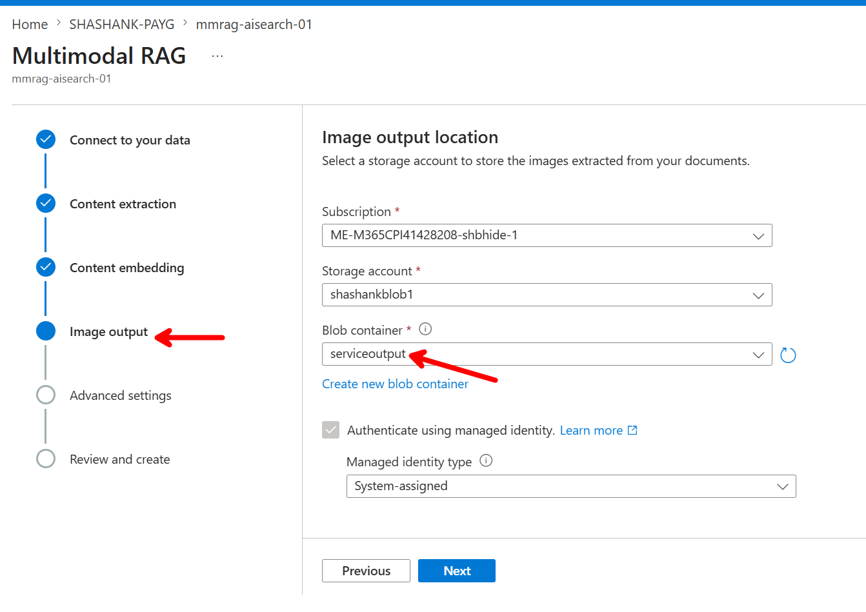Click the Subscription field label
The width and height of the screenshot is (866, 612).
tap(356, 212)
